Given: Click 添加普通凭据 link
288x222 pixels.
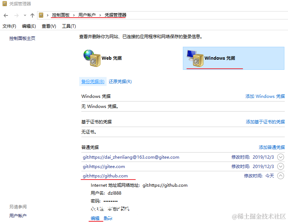Looking at the screenshot, I should (272, 147).
